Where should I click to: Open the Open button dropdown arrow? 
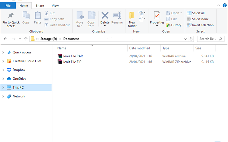[181, 13]
